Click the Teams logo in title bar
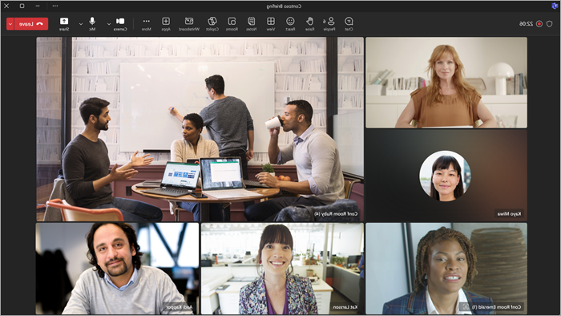Viewport: 561px width, 316px height. pos(555,6)
